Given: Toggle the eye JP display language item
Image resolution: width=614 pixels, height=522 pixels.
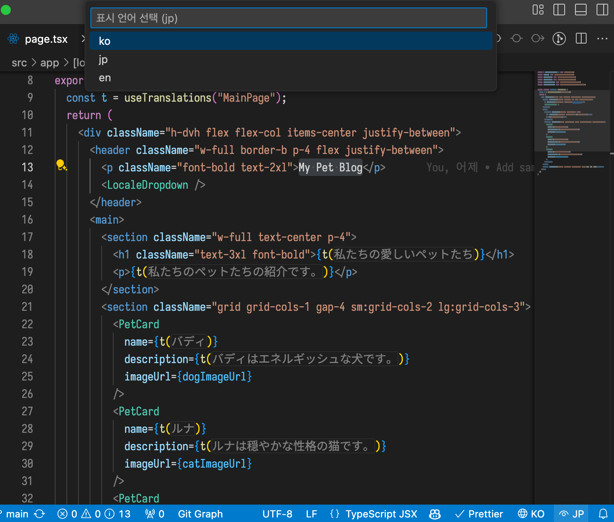Looking at the screenshot, I should (x=571, y=514).
